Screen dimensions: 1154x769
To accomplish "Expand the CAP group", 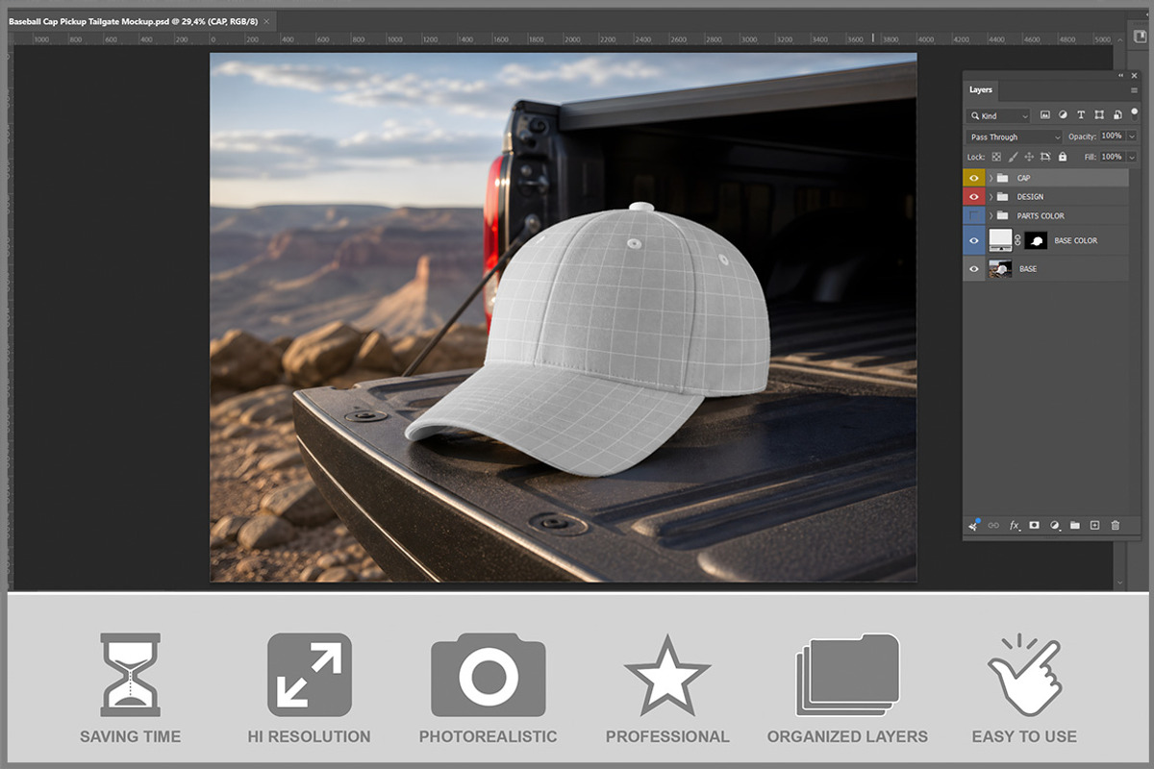I will click(x=991, y=178).
